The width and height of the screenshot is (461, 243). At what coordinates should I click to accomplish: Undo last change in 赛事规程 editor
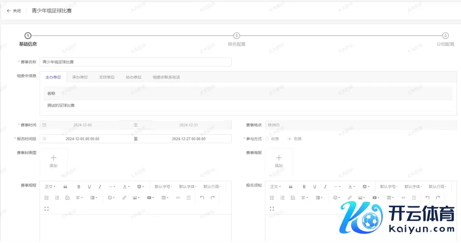point(202,198)
